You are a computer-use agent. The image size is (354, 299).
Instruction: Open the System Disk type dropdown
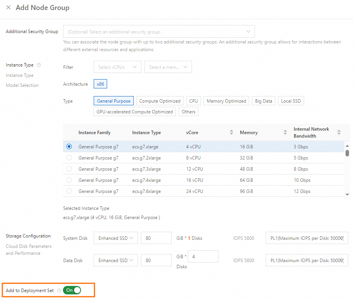tap(116, 238)
